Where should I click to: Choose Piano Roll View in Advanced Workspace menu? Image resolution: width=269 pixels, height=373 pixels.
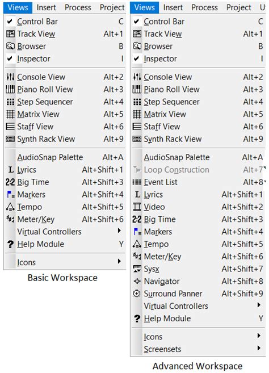[198, 89]
